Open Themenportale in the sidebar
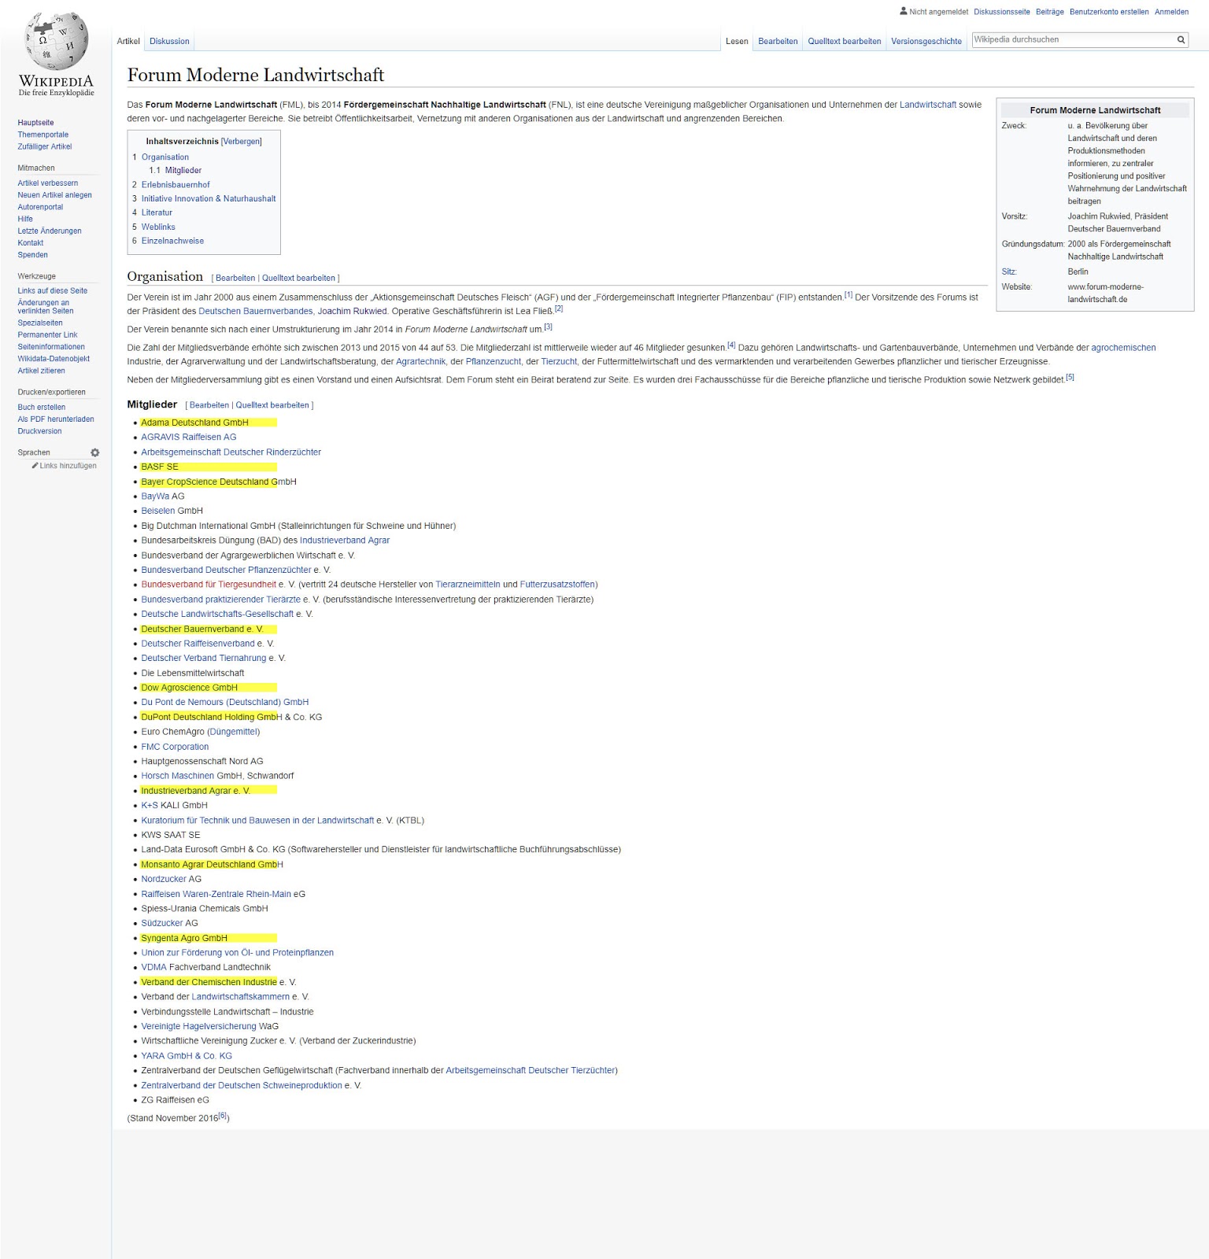This screenshot has height=1259, width=1209. click(x=43, y=135)
